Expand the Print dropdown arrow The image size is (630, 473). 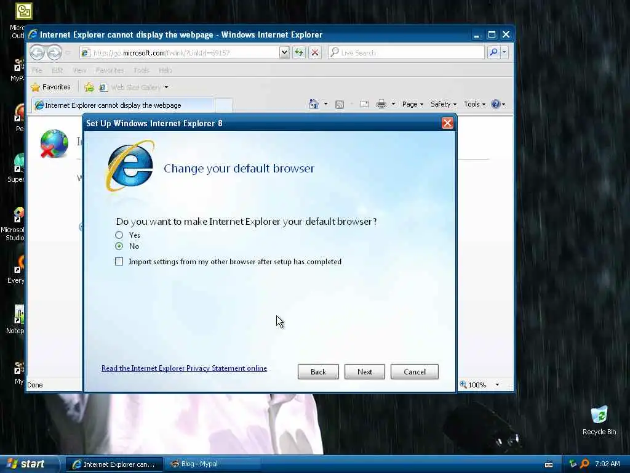(x=393, y=104)
